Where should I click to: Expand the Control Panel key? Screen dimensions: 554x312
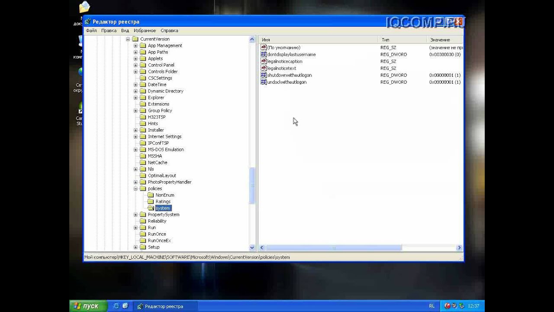coord(135,65)
